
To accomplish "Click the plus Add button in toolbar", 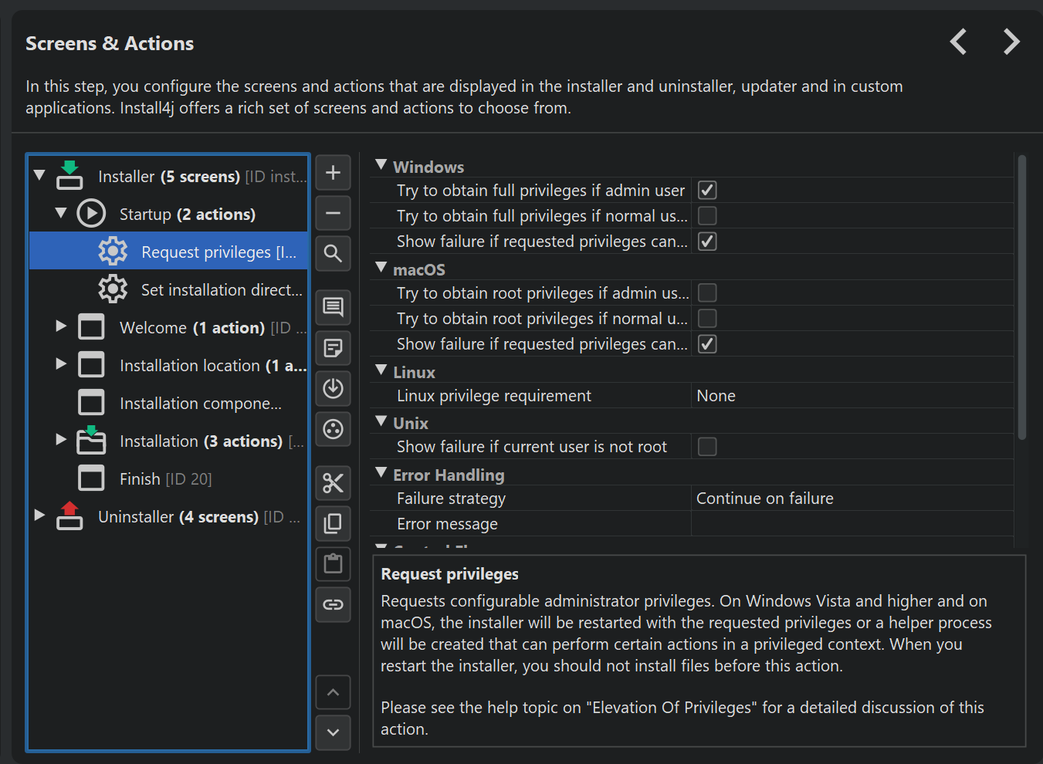I will (x=333, y=173).
